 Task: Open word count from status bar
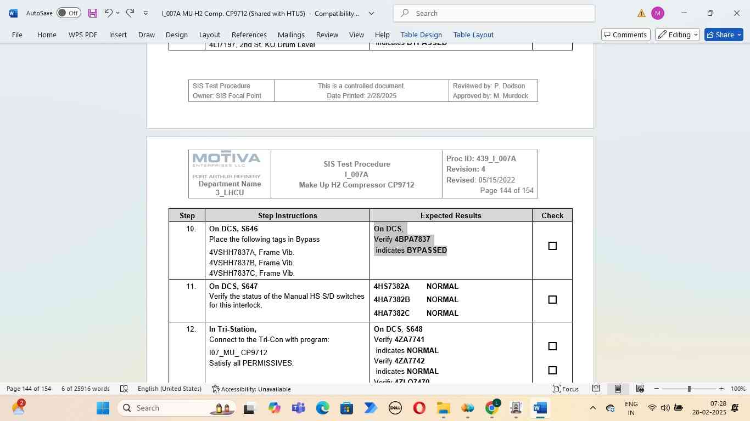point(86,389)
